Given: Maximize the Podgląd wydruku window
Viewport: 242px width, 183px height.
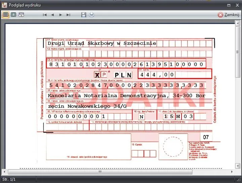Looking at the screenshot, I should tap(229, 5).
